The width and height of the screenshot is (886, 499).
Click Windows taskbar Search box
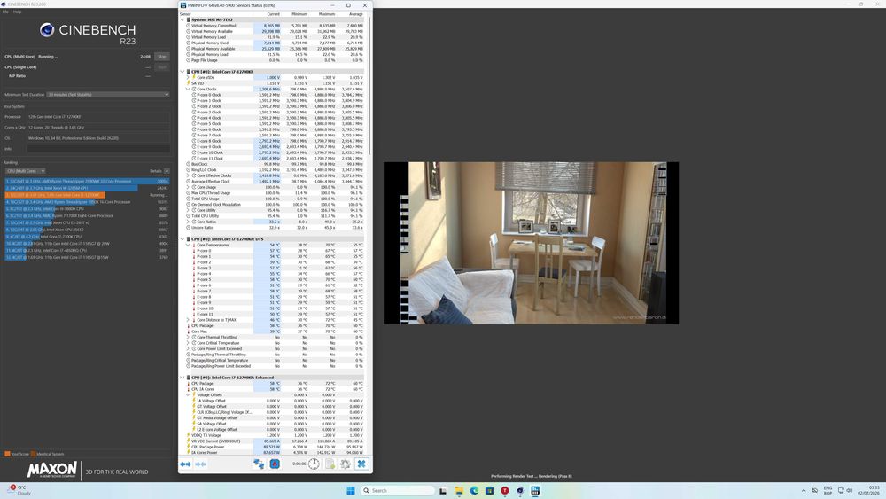pyautogui.click(x=398, y=490)
